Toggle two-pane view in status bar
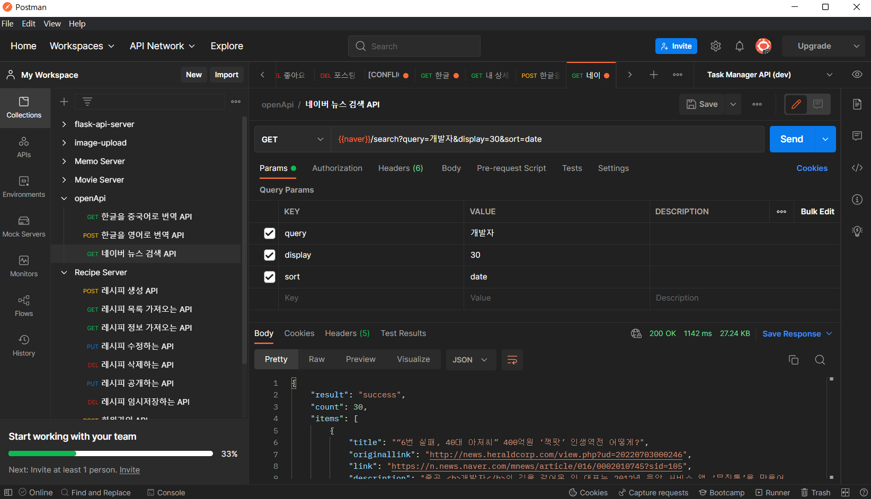 coord(845,493)
